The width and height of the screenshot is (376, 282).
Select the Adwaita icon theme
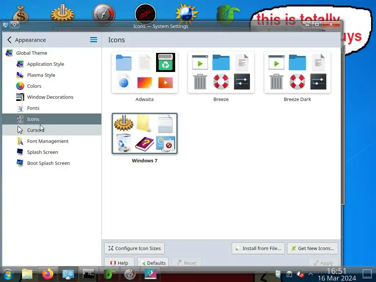pos(145,72)
